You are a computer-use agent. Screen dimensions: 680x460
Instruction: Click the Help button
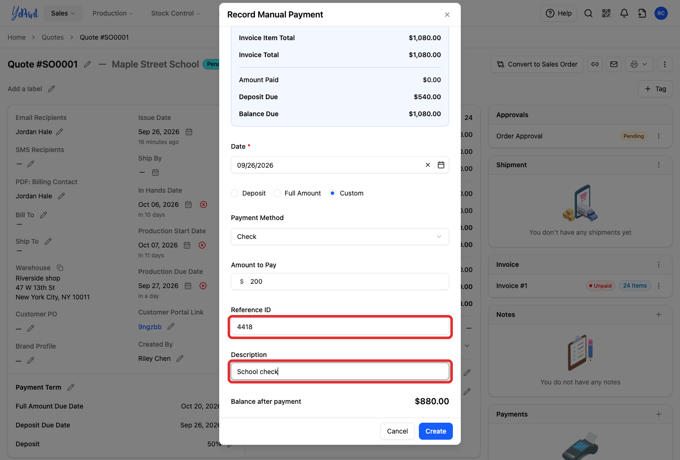click(x=559, y=13)
